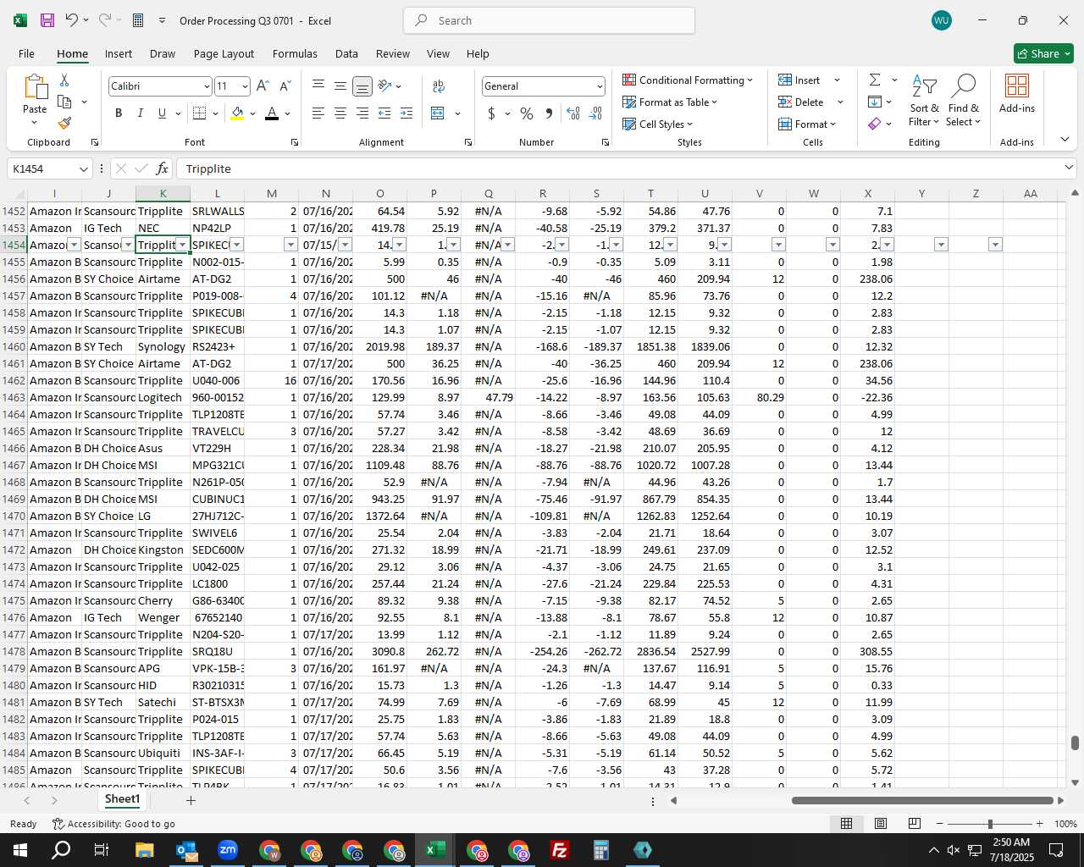The width and height of the screenshot is (1084, 867).
Task: Click the Clear eraser icon
Action: (x=875, y=124)
